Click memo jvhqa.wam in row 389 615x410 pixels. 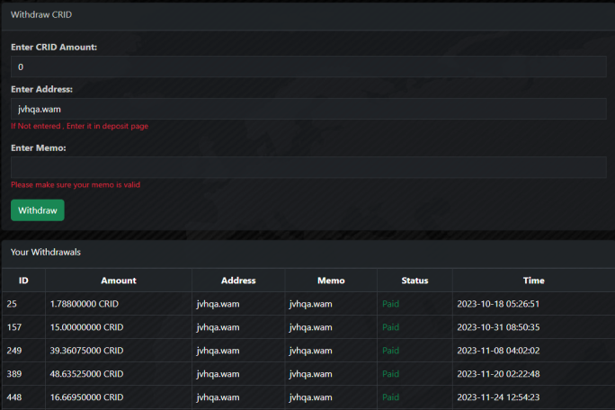(x=310, y=374)
